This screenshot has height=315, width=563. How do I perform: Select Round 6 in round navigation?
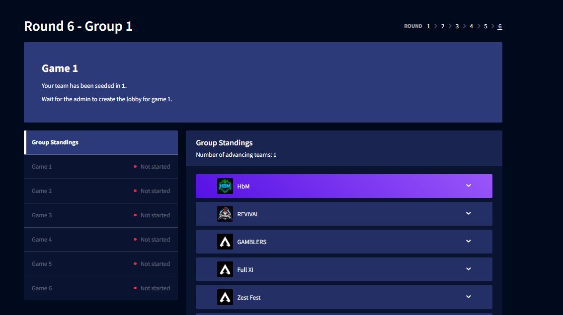500,26
